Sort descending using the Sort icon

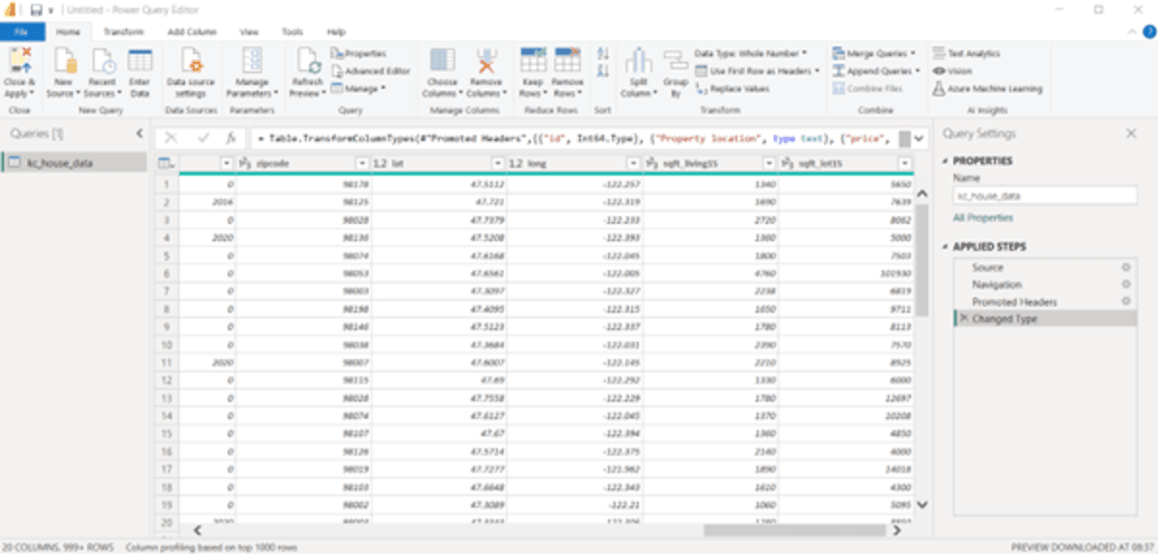pos(604,70)
